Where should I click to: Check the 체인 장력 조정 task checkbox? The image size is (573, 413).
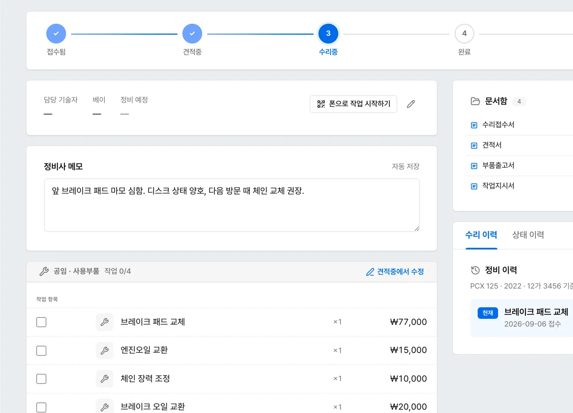point(41,379)
